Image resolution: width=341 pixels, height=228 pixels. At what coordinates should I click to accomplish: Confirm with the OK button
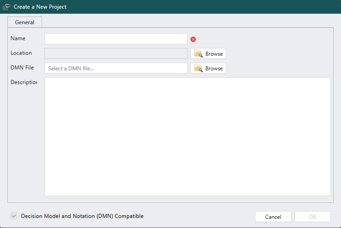coord(313,217)
